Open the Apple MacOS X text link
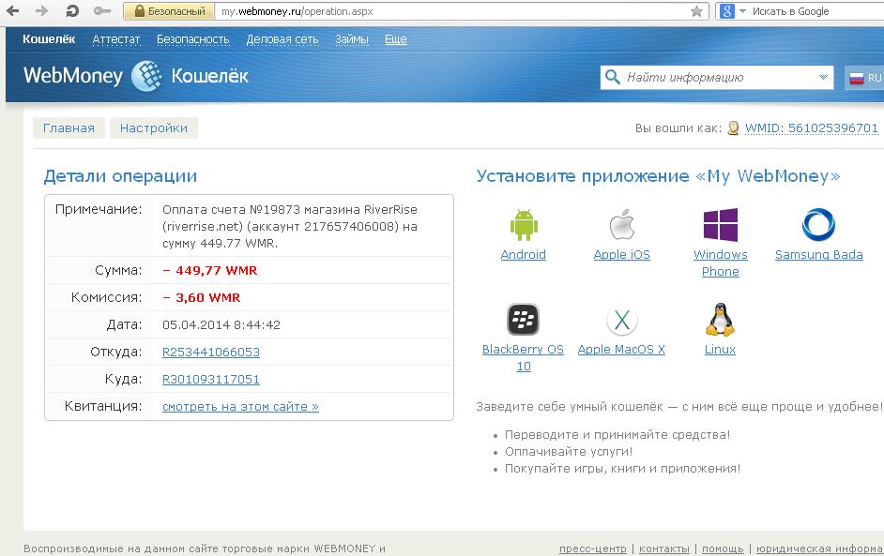This screenshot has width=884, height=556. 621,350
